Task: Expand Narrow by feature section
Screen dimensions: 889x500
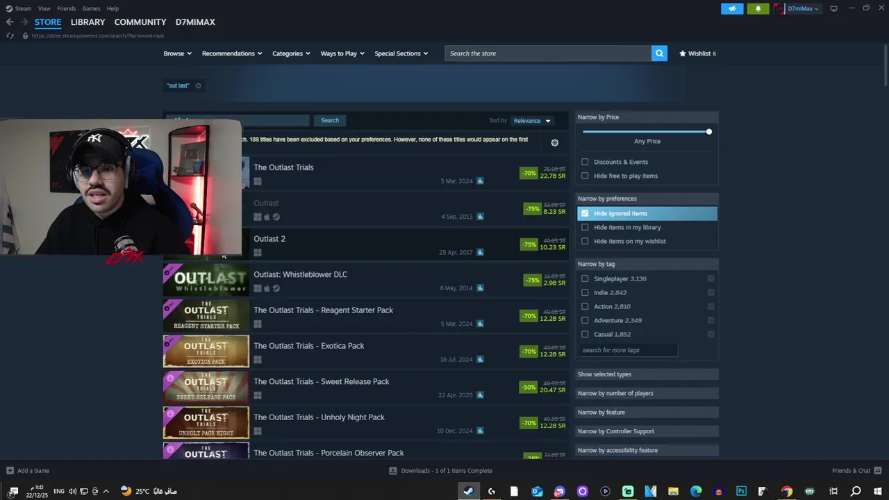Action: pyautogui.click(x=647, y=412)
